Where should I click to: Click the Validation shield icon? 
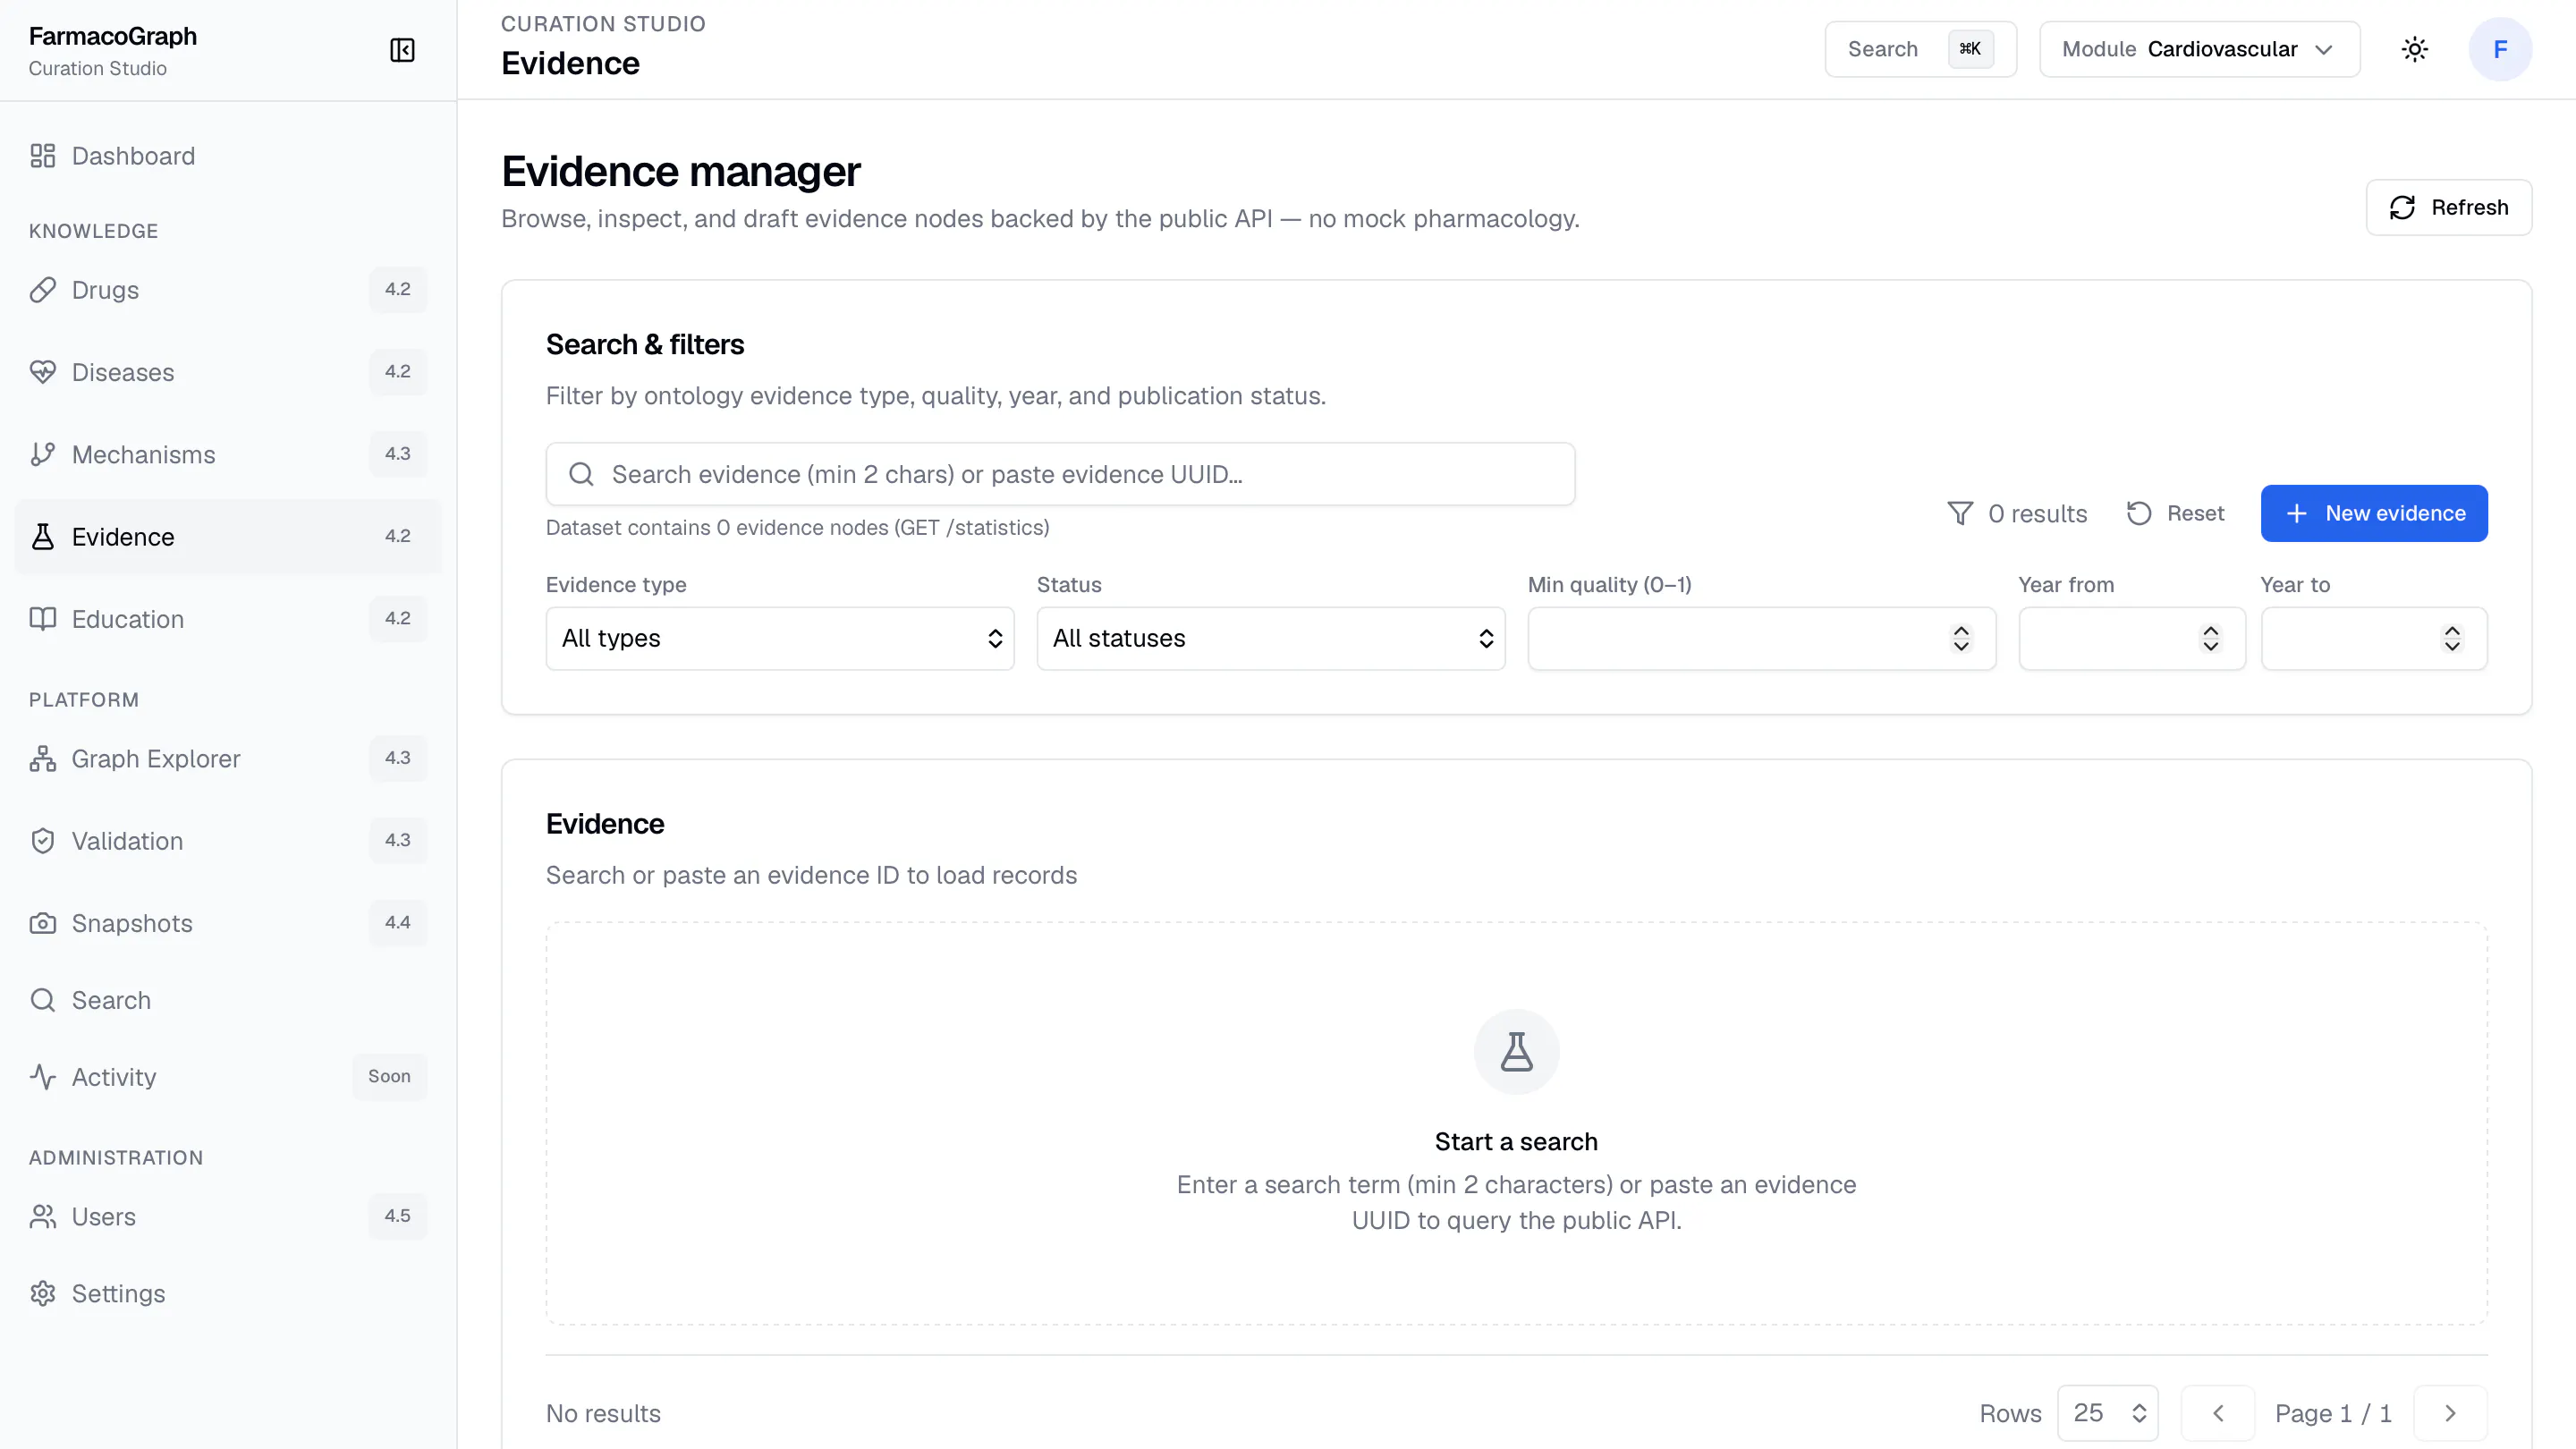[x=43, y=841]
